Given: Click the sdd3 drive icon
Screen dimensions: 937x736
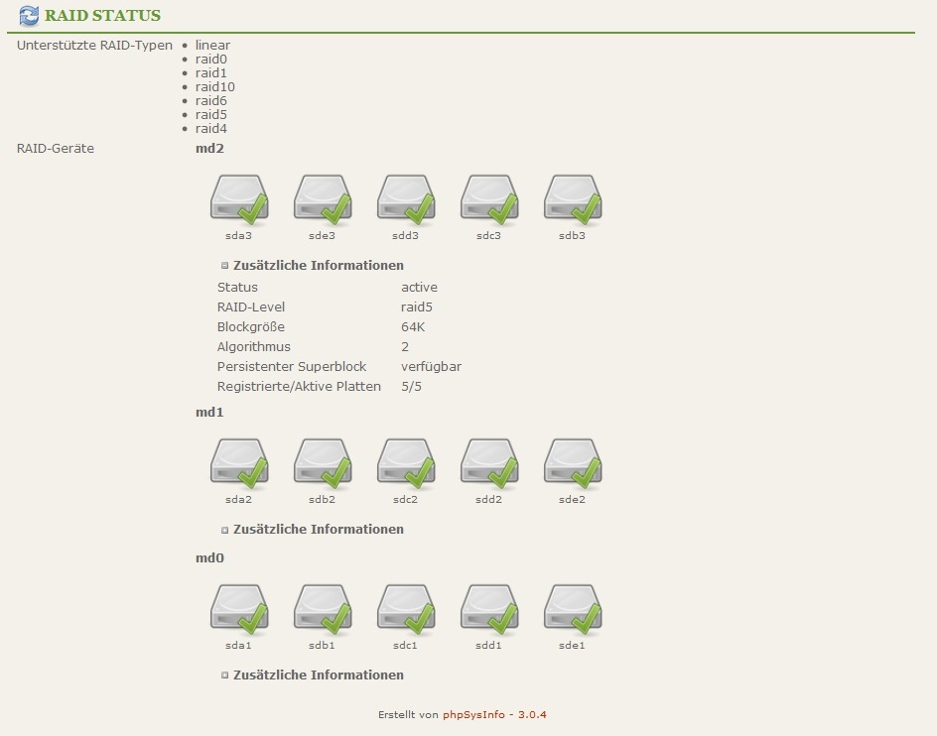Looking at the screenshot, I should coord(406,199).
